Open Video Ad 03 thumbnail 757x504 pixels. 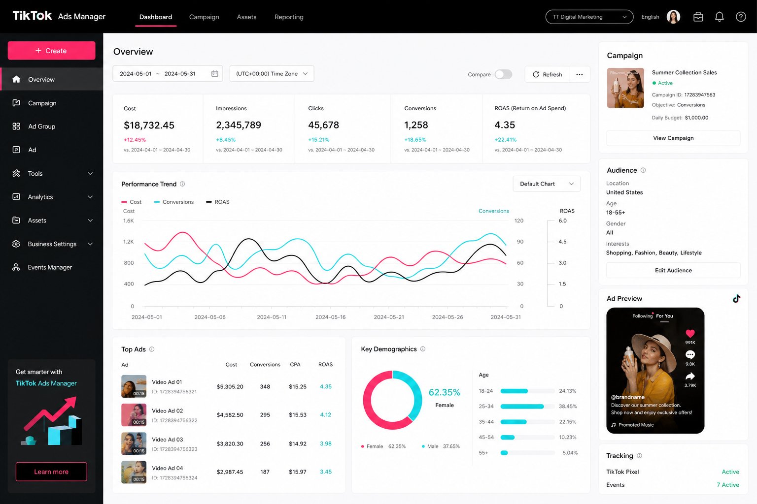[x=134, y=443]
